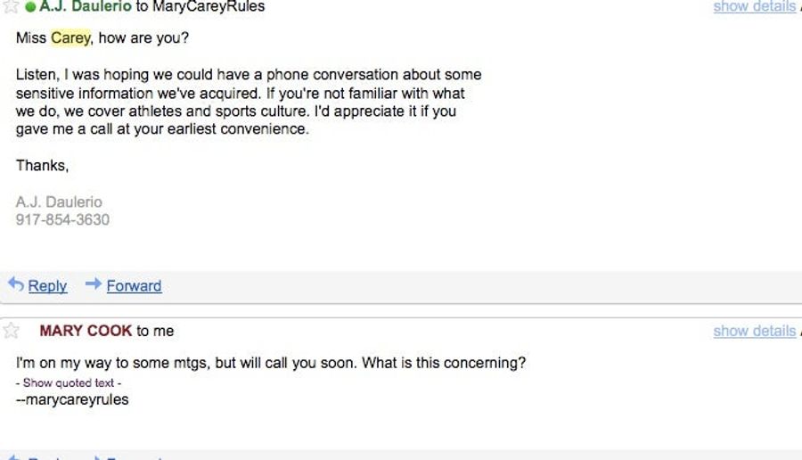
Task: Expand the Show quoted text section
Action: click(x=69, y=382)
